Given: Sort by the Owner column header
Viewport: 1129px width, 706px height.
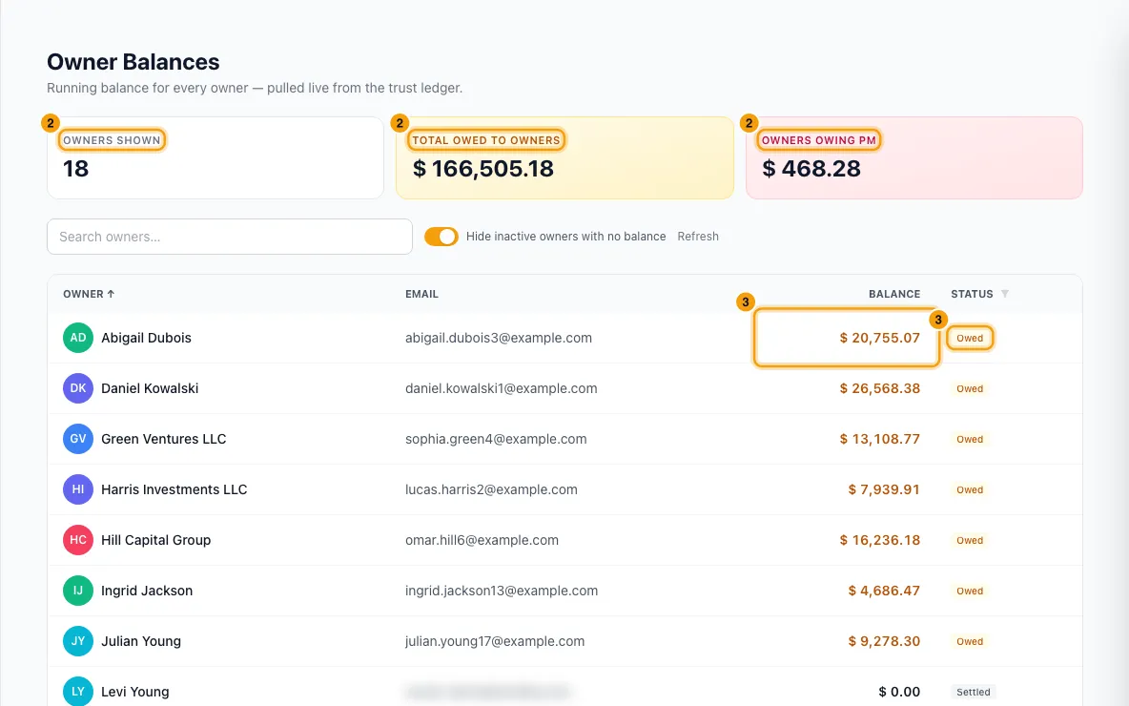Looking at the screenshot, I should pos(89,294).
